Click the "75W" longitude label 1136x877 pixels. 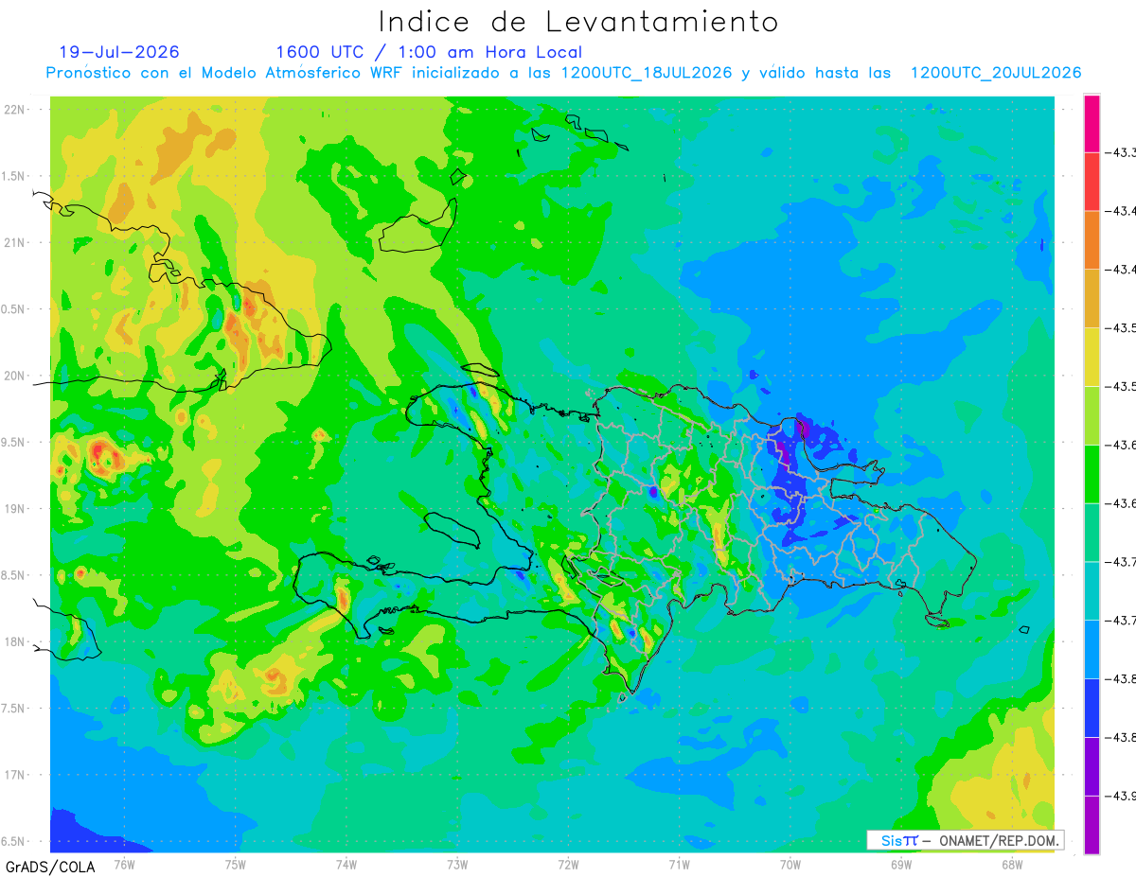click(x=236, y=863)
